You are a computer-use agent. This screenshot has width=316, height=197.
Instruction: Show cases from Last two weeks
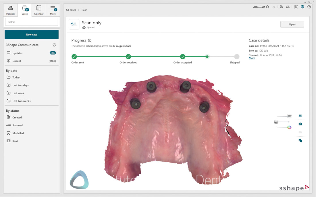click(21, 101)
